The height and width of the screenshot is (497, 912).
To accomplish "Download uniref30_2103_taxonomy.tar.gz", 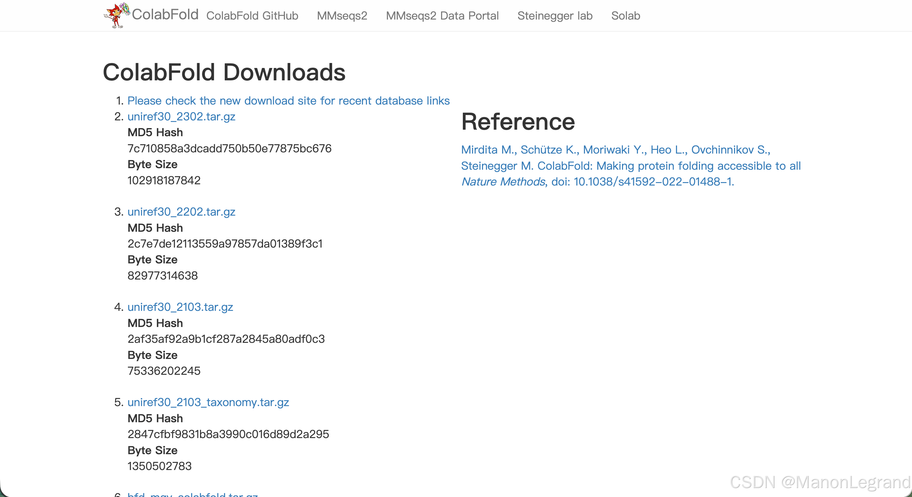I will [x=208, y=402].
